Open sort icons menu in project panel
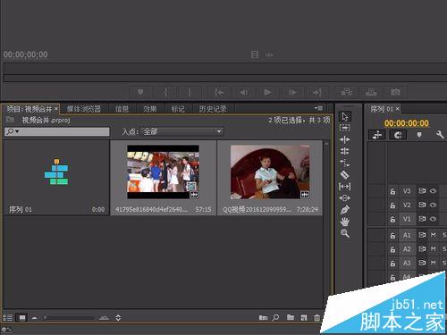Viewport: 447px width, 335px height. tap(118, 318)
